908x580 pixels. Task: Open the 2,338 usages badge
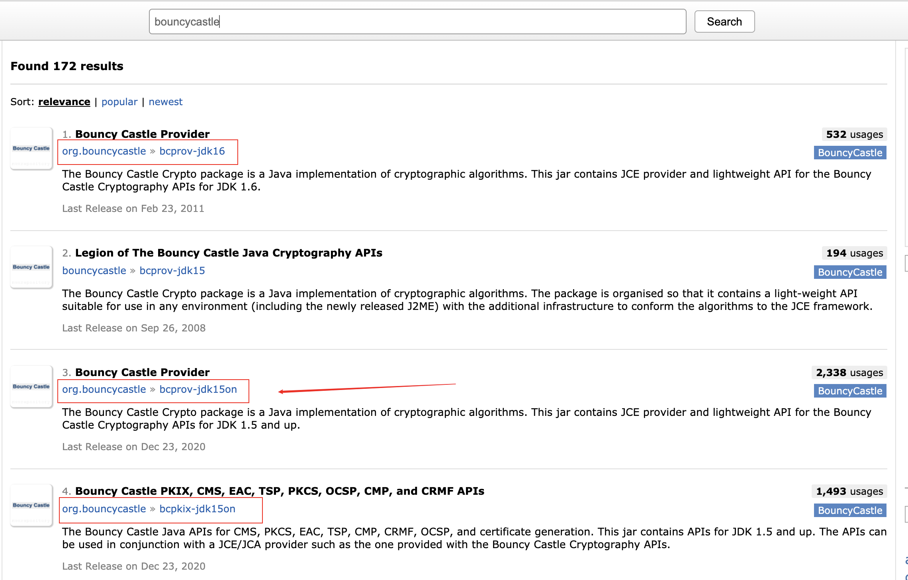click(x=849, y=373)
